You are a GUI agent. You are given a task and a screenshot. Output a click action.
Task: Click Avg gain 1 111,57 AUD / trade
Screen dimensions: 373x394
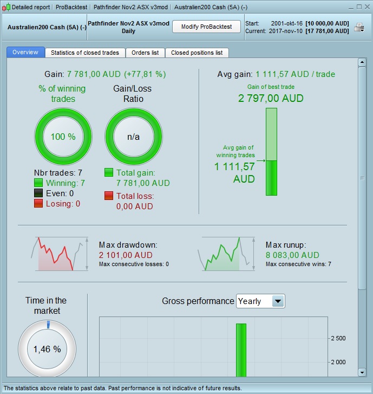[276, 74]
